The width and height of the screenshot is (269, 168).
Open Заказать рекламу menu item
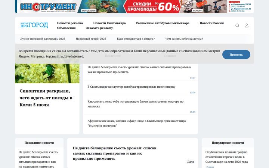(99, 28)
